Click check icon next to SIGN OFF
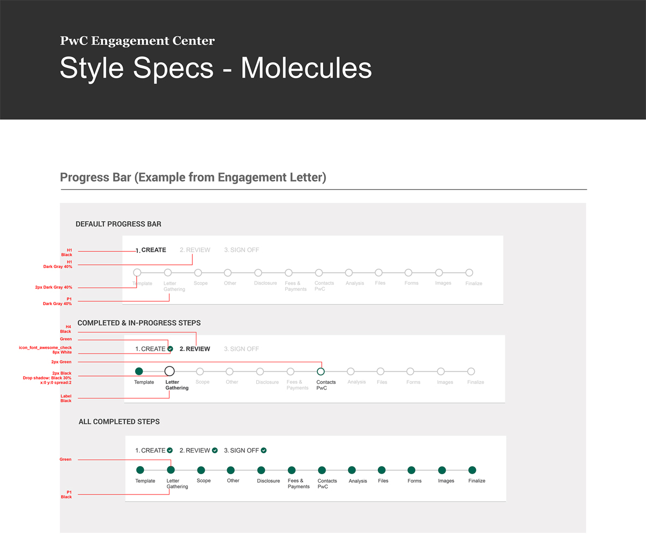 264,450
